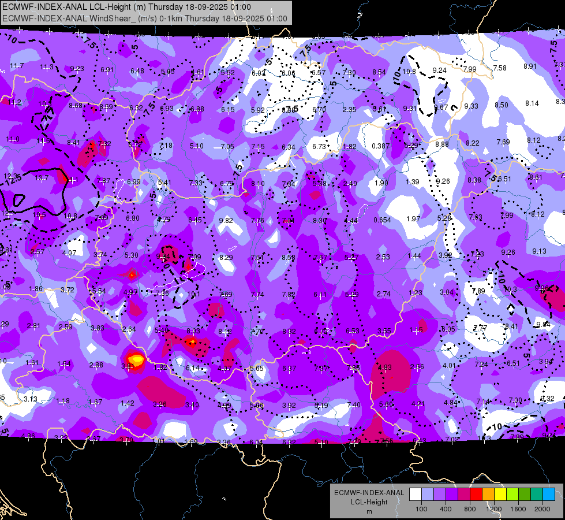This screenshot has width=565, height=520.
Task: Click the legend label 2000
Action: 542,509
